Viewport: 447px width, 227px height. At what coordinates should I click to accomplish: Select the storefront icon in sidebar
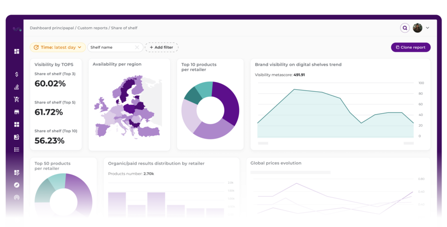[17, 112]
